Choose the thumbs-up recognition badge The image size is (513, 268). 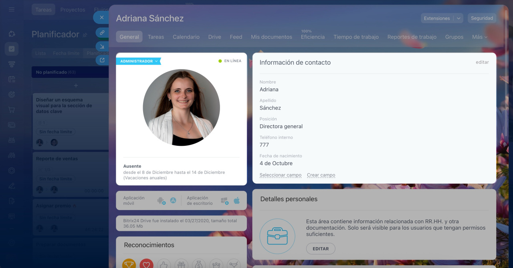tap(164, 264)
